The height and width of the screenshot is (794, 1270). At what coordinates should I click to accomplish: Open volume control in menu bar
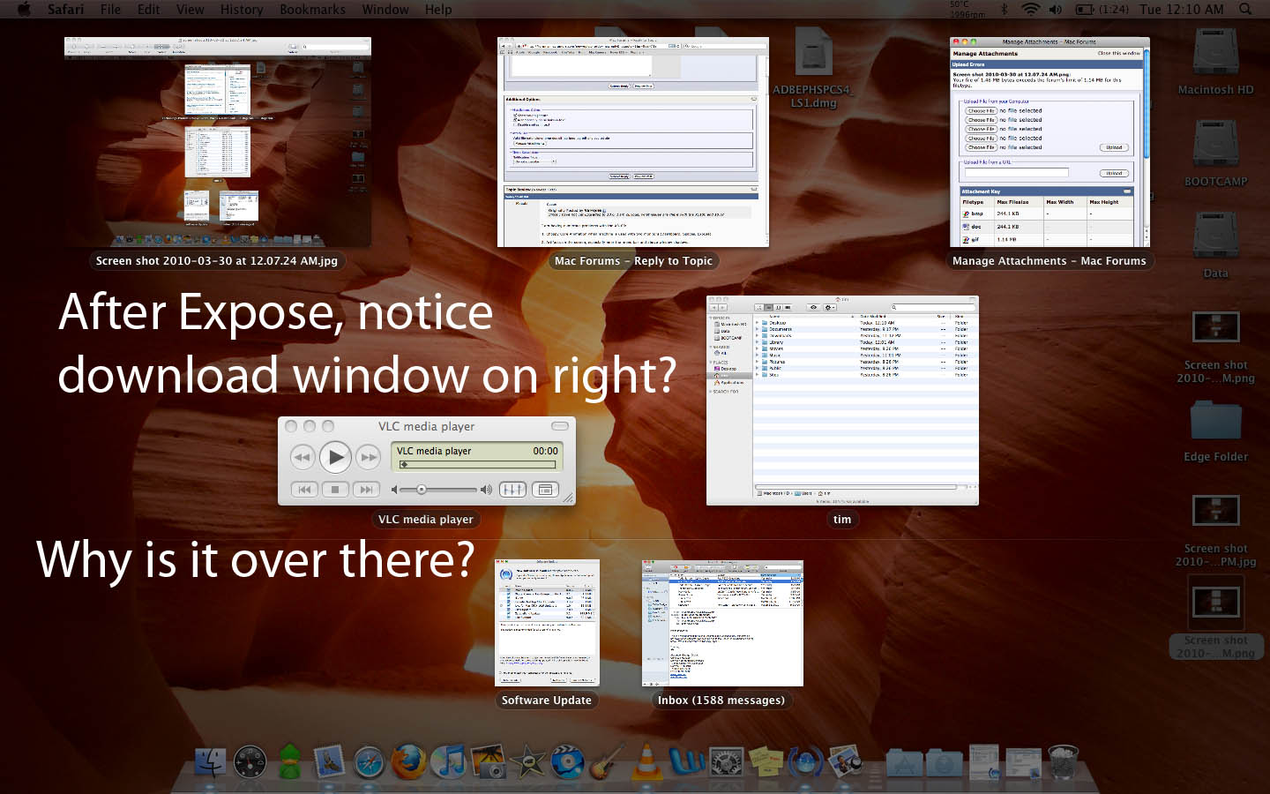[1056, 9]
